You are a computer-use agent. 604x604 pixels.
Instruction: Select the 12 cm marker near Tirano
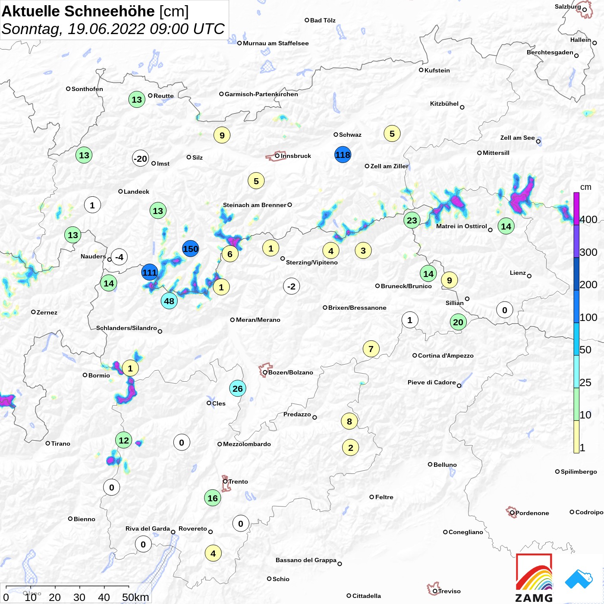(x=124, y=440)
